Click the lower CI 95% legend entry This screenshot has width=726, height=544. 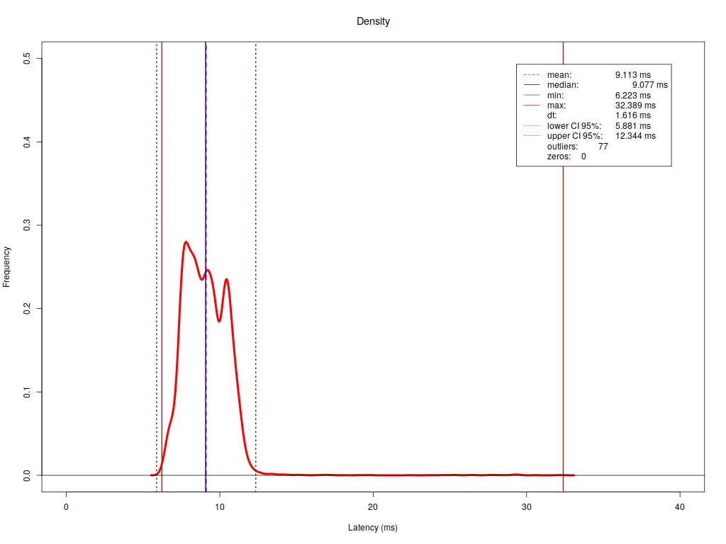coord(574,125)
